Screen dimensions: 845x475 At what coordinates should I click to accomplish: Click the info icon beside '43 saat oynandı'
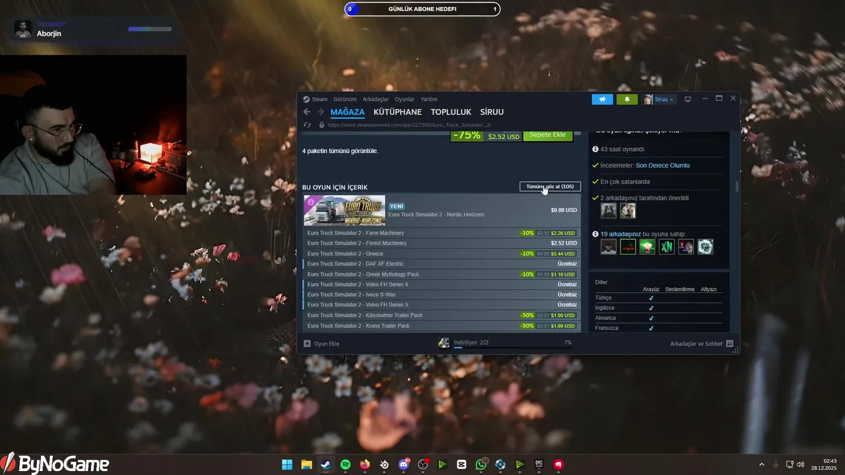(x=595, y=149)
